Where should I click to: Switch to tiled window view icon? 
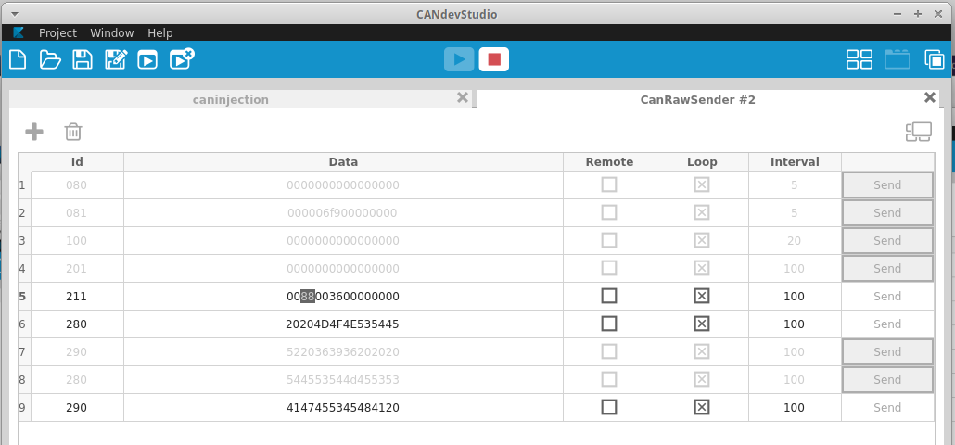pyautogui.click(x=859, y=59)
